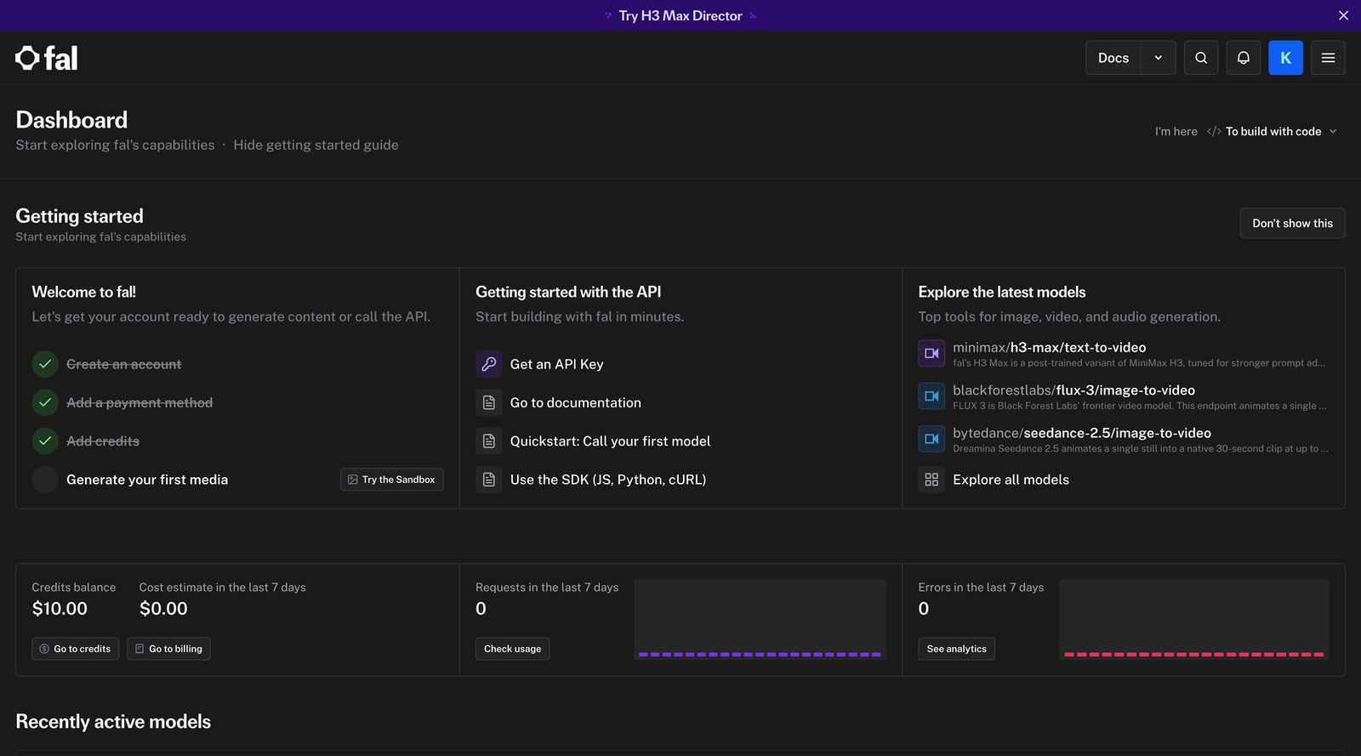
Task: Click Go to credits button
Action: coord(76,649)
